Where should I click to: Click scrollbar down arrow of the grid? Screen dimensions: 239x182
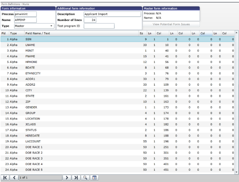[236, 172]
